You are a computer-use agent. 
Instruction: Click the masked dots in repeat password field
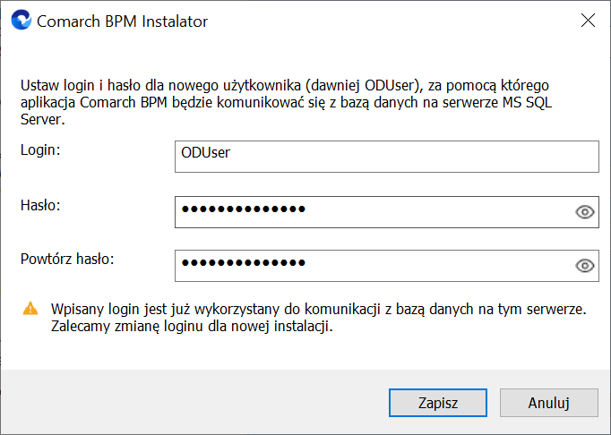coord(244,263)
